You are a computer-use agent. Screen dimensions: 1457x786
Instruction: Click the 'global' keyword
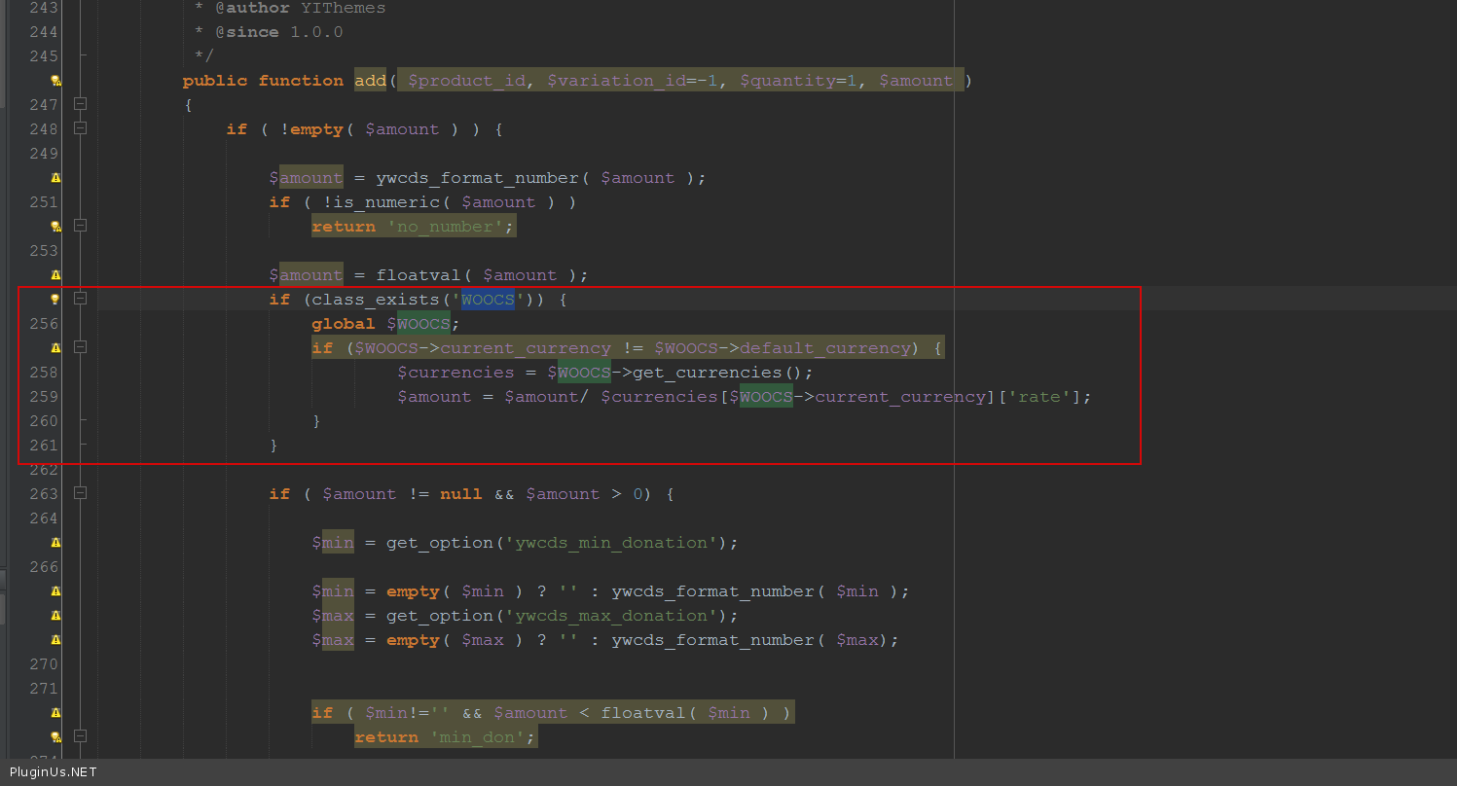tap(344, 324)
